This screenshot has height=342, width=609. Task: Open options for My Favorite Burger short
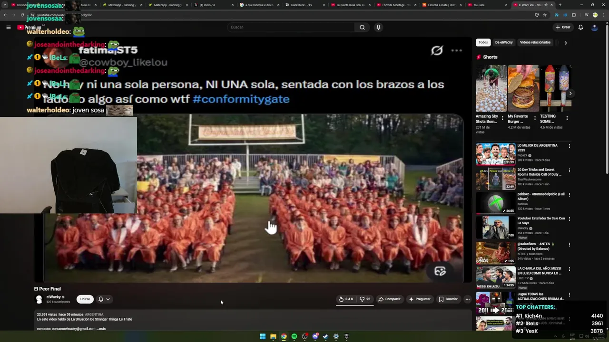point(534,118)
